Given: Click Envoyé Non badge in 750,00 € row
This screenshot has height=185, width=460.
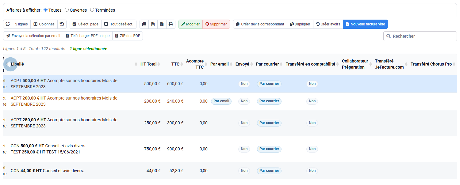Looking at the screenshot, I should point(244,149).
